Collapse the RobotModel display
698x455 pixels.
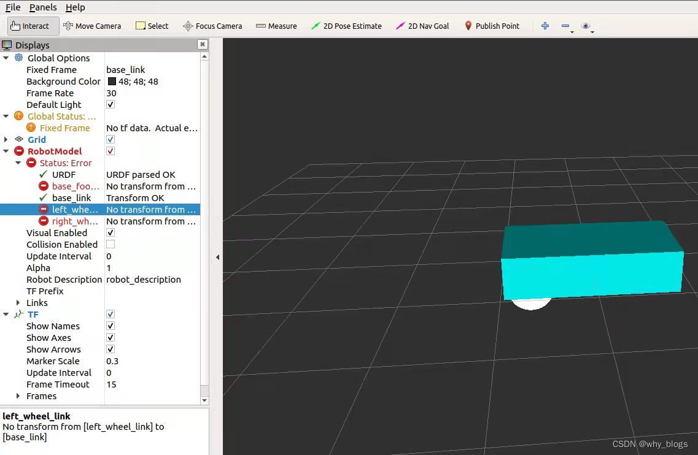click(x=6, y=151)
